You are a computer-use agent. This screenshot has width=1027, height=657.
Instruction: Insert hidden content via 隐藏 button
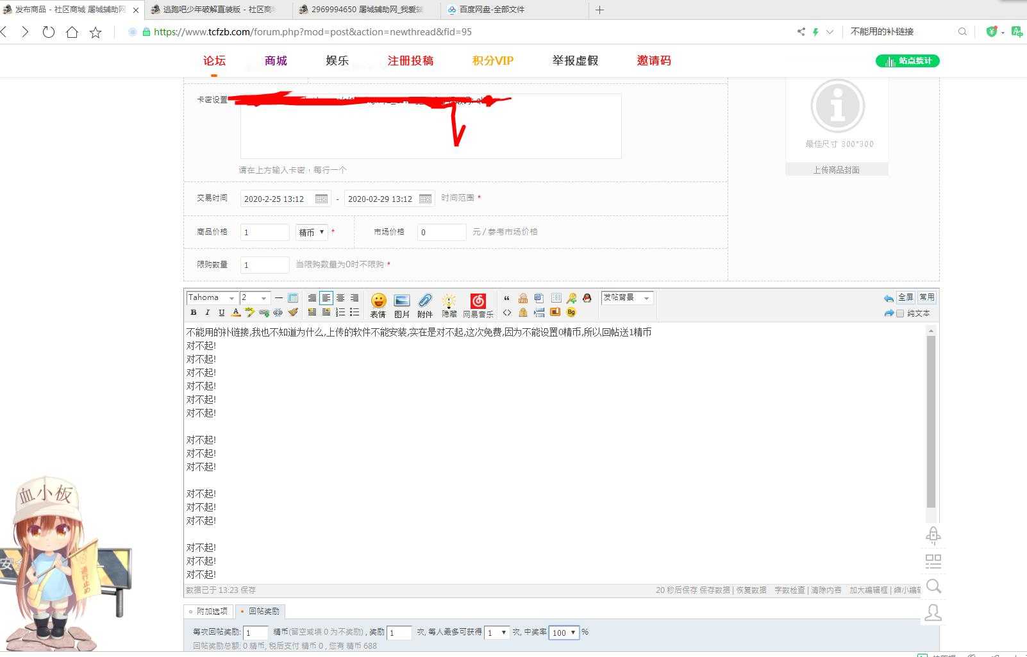449,305
